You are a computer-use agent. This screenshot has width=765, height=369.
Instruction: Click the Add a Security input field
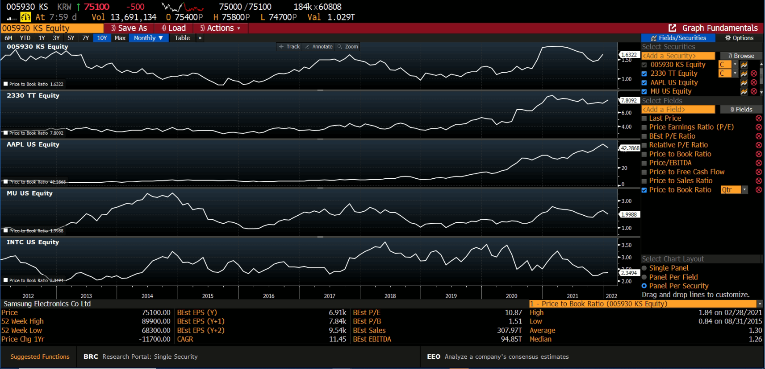678,56
